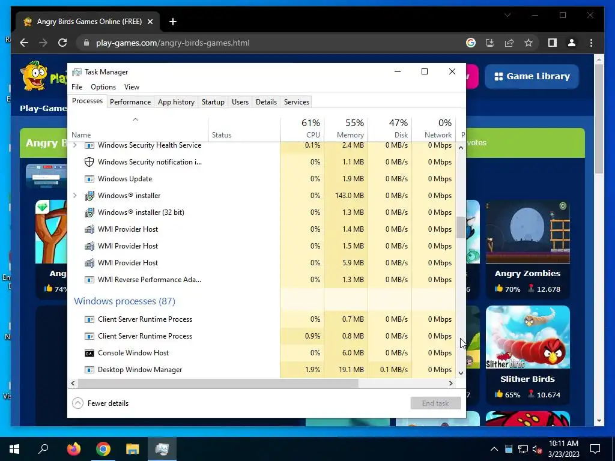Switch to the Performance tab

coord(130,102)
